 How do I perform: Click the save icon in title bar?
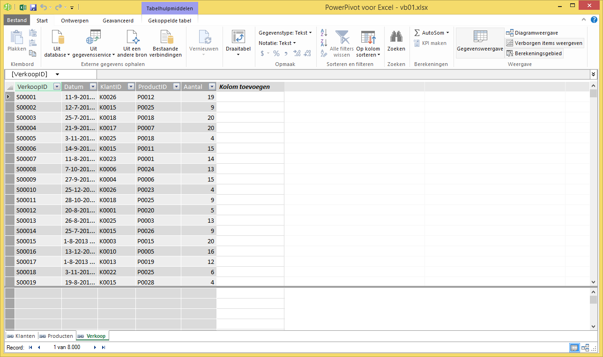[x=33, y=7]
